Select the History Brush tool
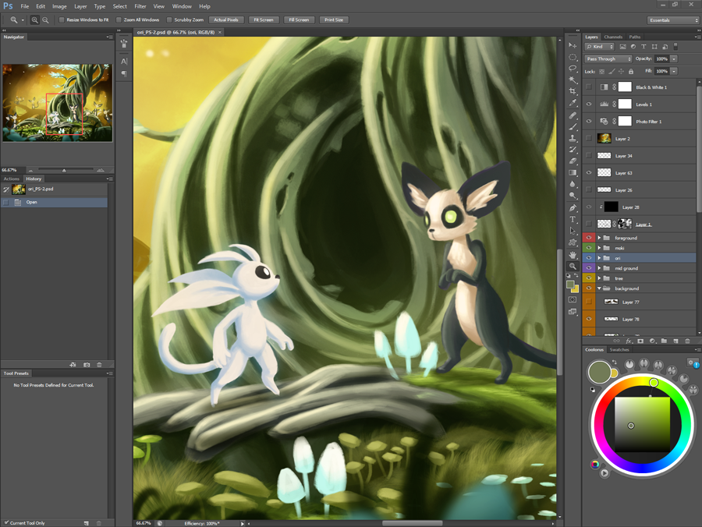702x527 pixels. (x=573, y=150)
